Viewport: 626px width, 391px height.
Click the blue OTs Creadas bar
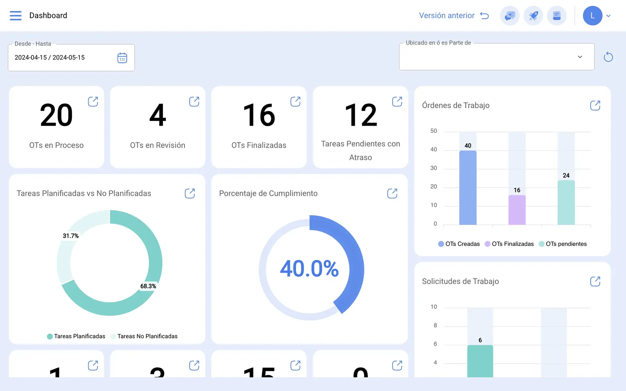point(468,188)
